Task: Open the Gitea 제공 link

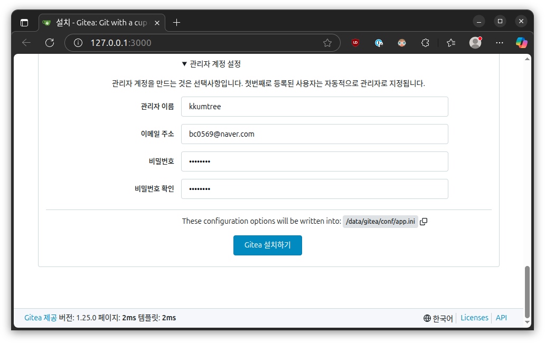Action: 40,318
